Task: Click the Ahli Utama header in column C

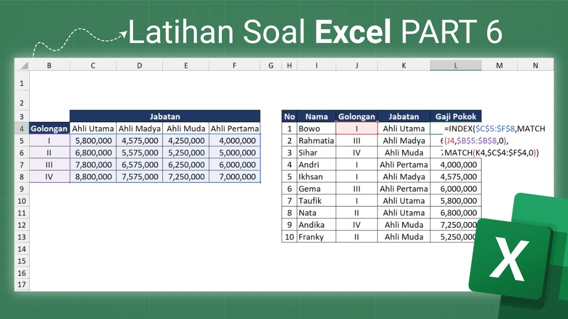Action: tap(93, 129)
